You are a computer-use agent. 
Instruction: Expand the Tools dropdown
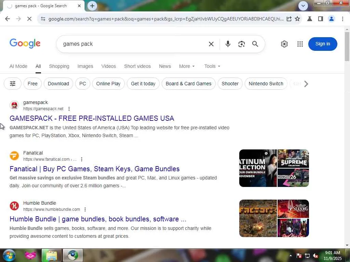pyautogui.click(x=212, y=67)
